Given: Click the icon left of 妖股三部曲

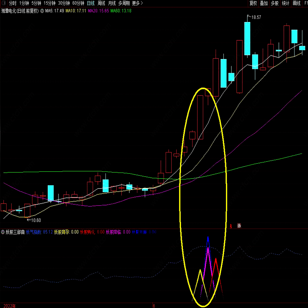Looking at the screenshot, I should (3, 232).
